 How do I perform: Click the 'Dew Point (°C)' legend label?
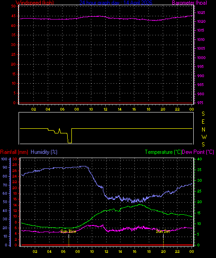[198, 152]
